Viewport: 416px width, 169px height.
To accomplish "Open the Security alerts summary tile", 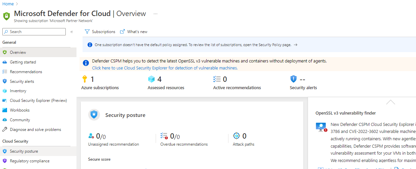I will (303, 83).
